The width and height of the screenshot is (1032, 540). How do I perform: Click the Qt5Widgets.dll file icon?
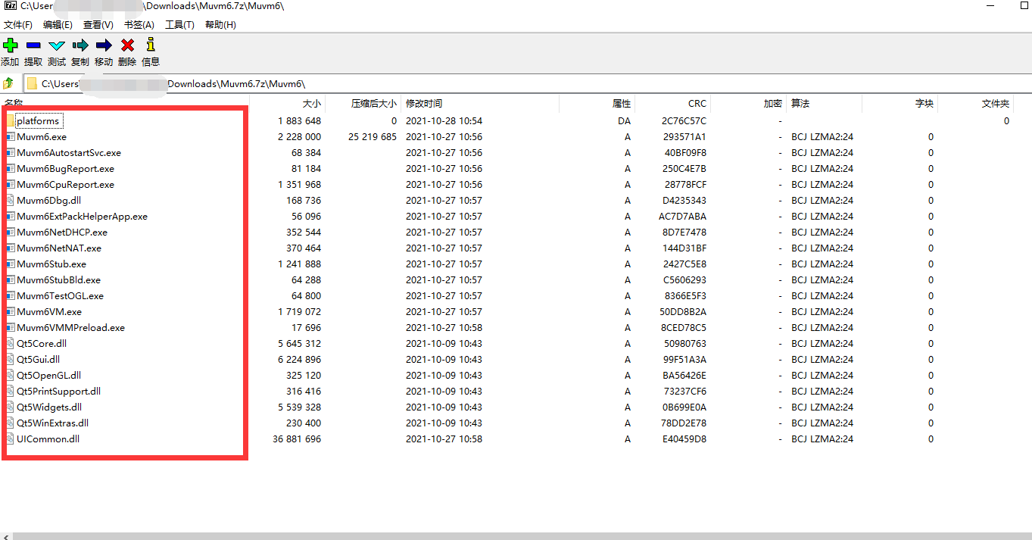click(x=11, y=407)
